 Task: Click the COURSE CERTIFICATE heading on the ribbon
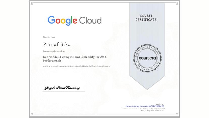[146, 18]
